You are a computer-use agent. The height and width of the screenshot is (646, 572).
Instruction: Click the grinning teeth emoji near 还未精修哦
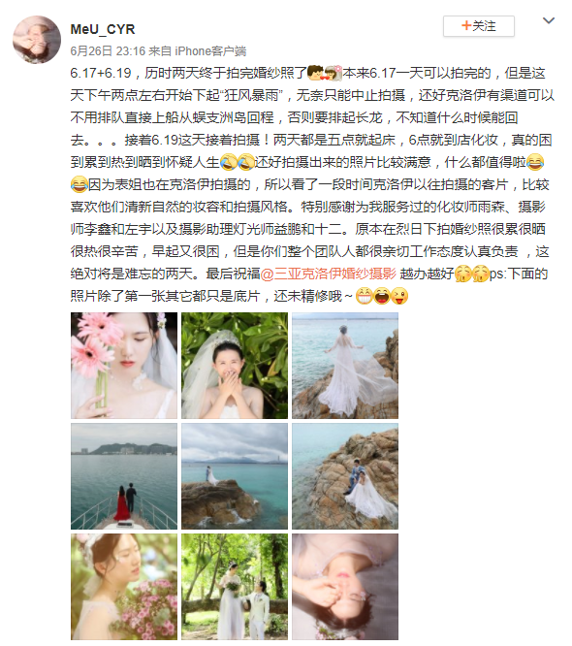pos(364,296)
